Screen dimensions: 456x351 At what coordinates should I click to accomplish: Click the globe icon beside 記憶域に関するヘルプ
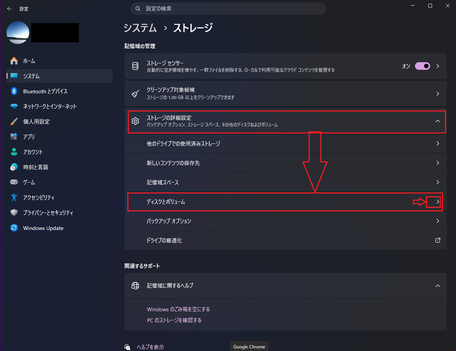point(135,286)
